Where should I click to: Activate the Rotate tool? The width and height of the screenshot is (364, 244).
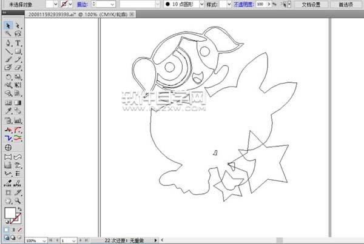(8, 77)
